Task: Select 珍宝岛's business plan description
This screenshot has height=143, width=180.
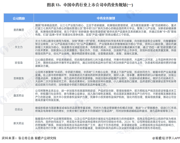Action: [x=106, y=63]
